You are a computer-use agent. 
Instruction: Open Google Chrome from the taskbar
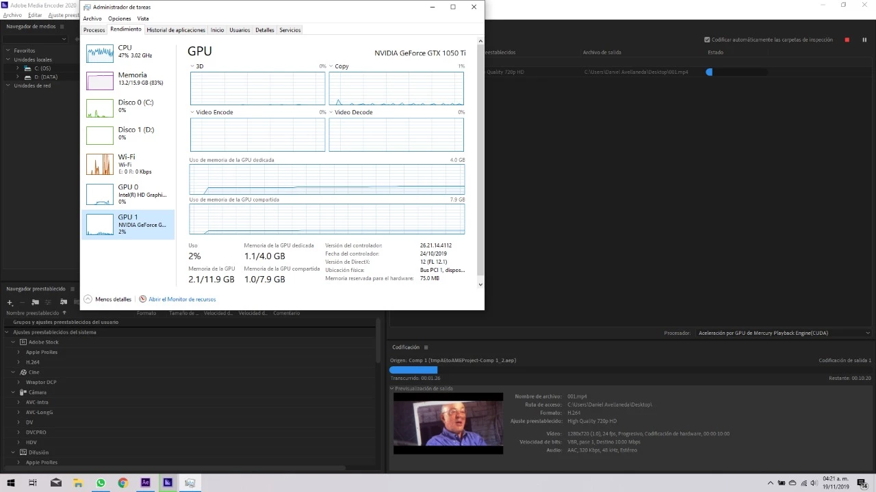123,482
